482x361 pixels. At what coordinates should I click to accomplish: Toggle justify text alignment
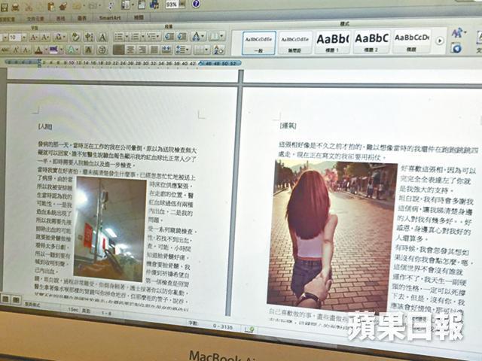(x=154, y=50)
